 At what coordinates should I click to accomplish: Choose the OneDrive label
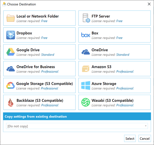(x=100, y=50)
